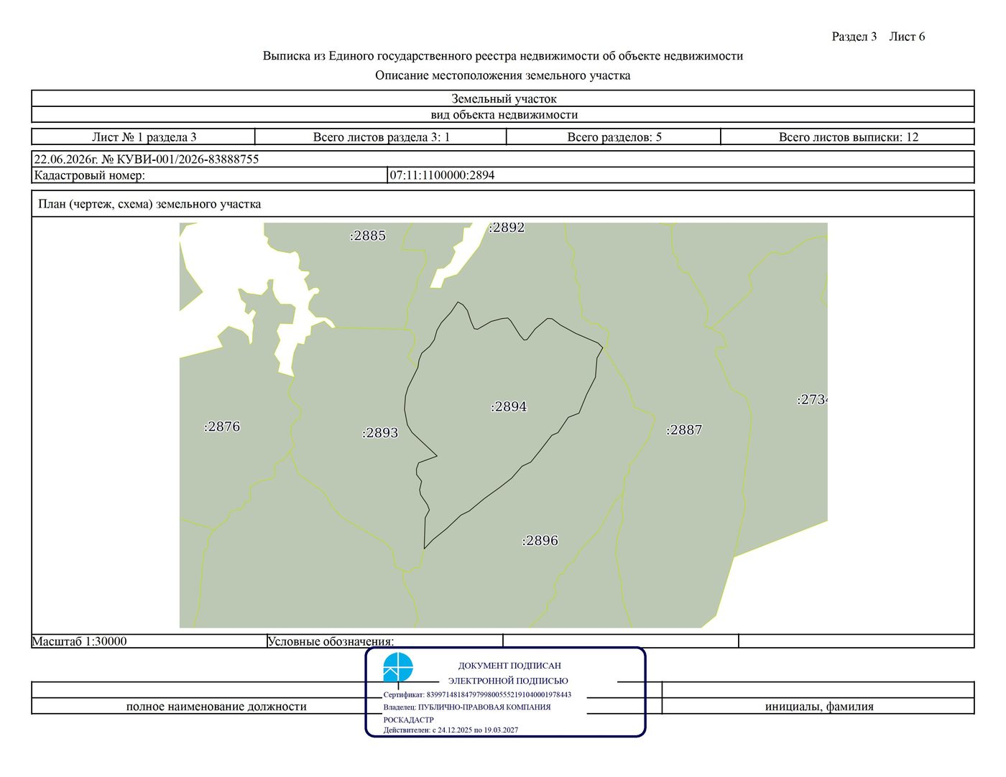Viewport: 1006px width, 777px height.
Task: Click 'Всего листов выписки: 12' cell
Action: tap(848, 137)
